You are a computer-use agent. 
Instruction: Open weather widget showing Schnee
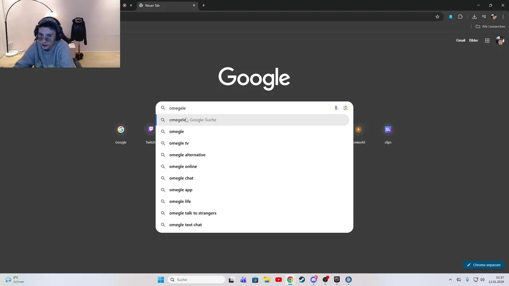point(14,280)
